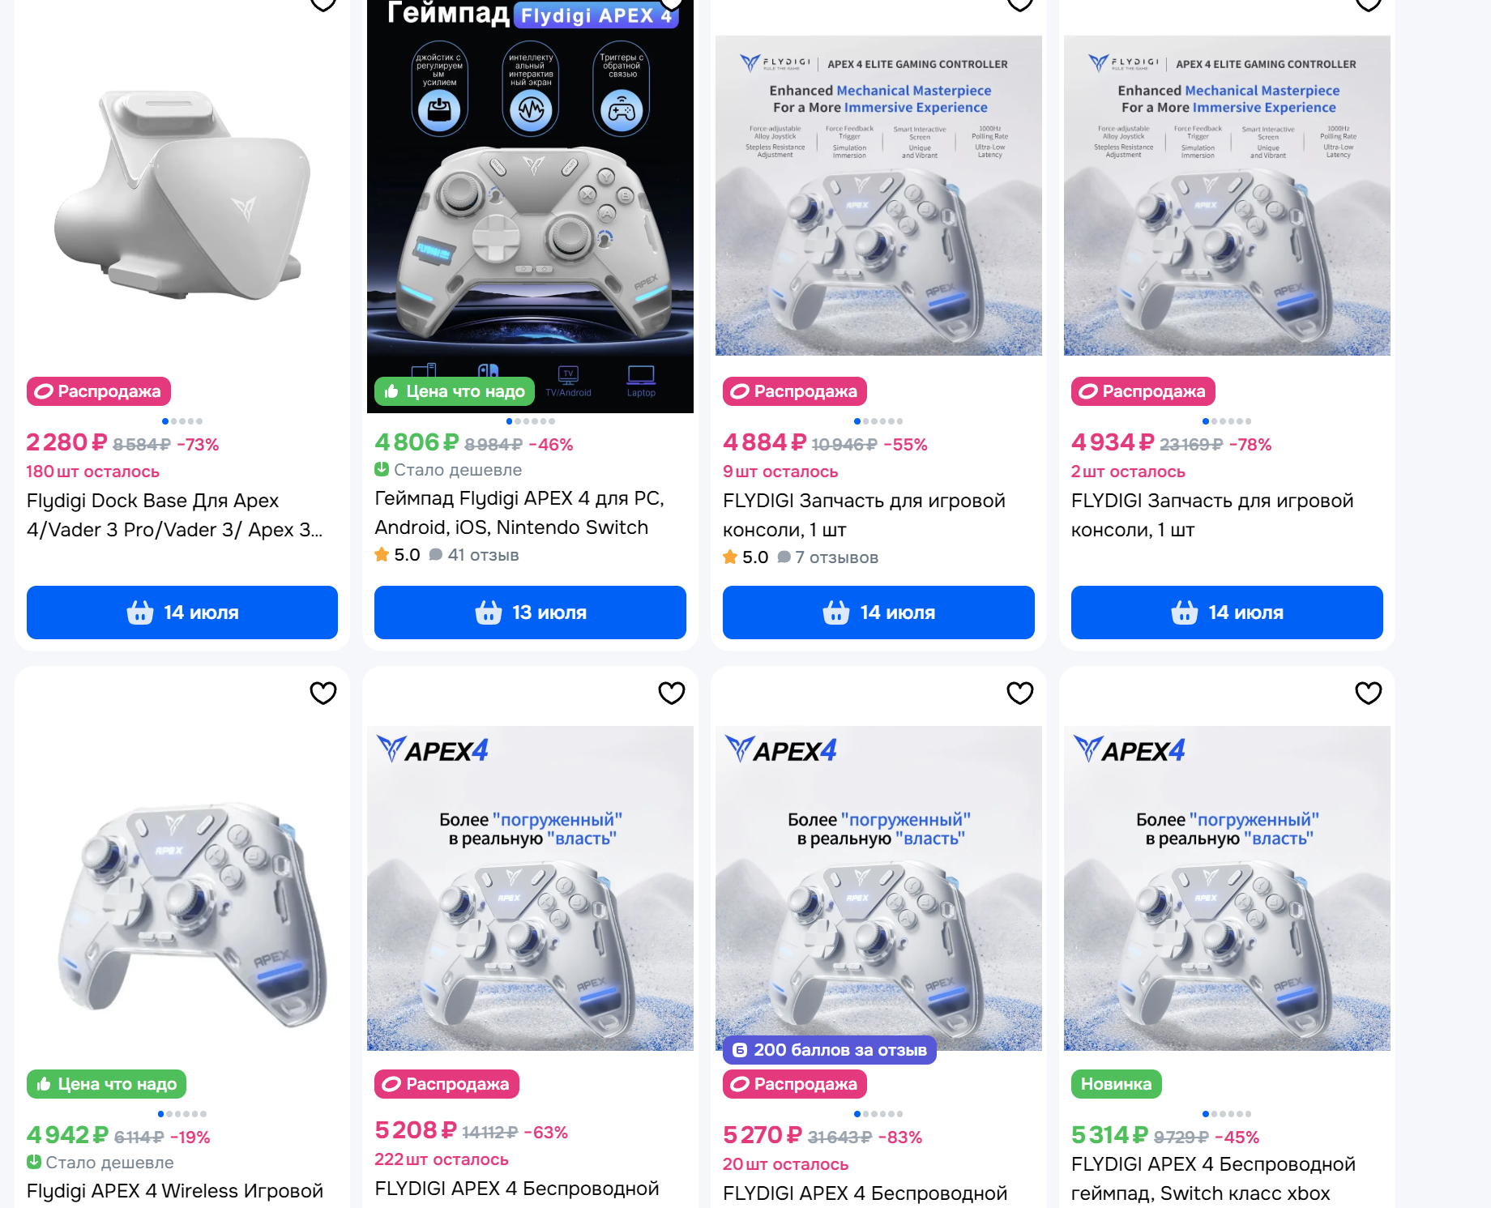Click the 200 баллов за отзыв badge

(830, 1050)
